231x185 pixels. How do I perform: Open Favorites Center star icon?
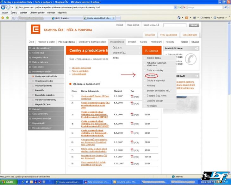tap(3, 18)
